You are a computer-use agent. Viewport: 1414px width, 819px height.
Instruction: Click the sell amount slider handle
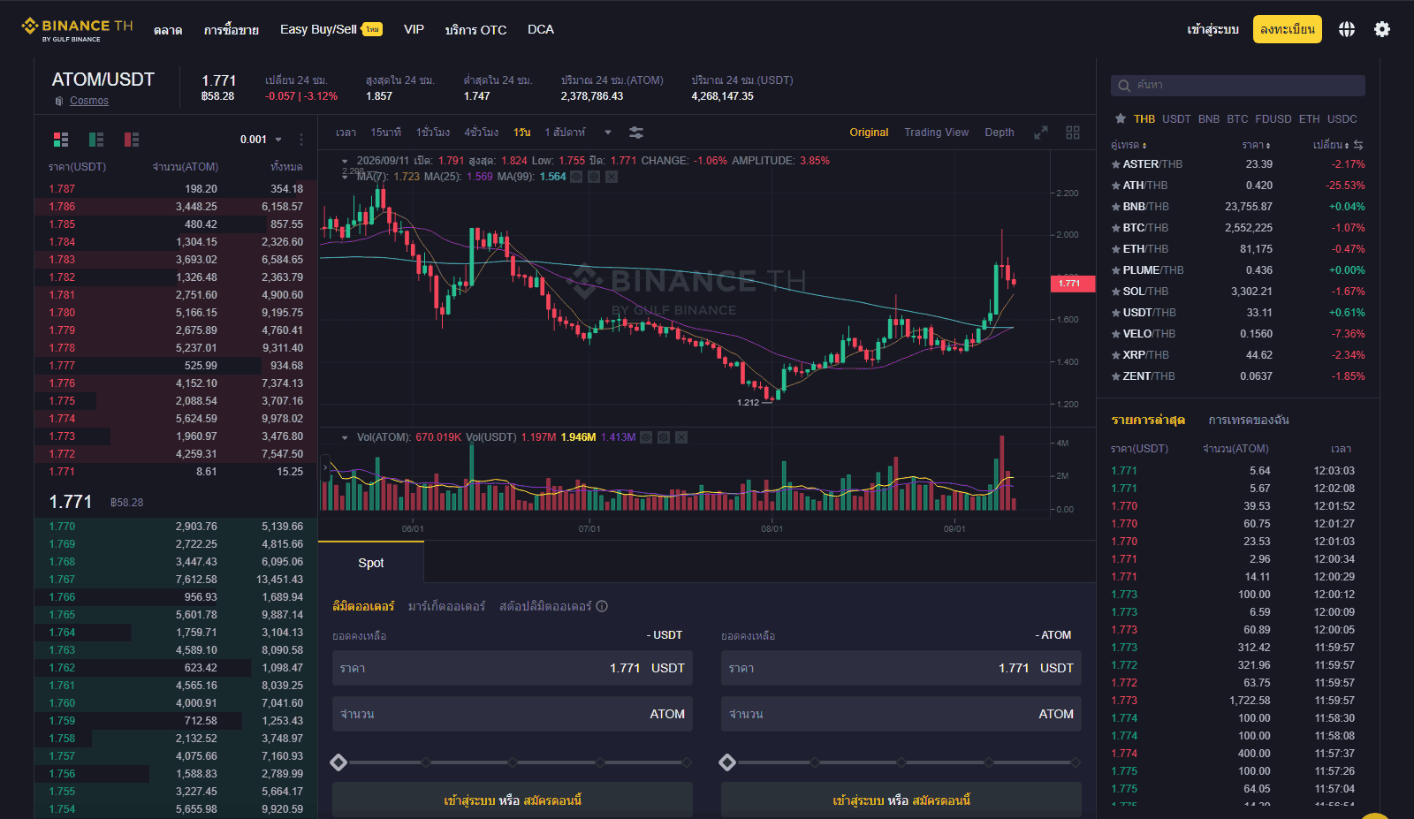pyautogui.click(x=727, y=762)
